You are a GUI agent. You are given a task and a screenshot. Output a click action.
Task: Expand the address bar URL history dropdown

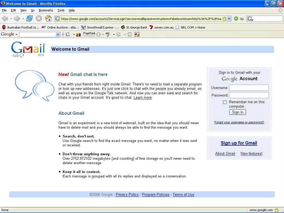(x=229, y=19)
